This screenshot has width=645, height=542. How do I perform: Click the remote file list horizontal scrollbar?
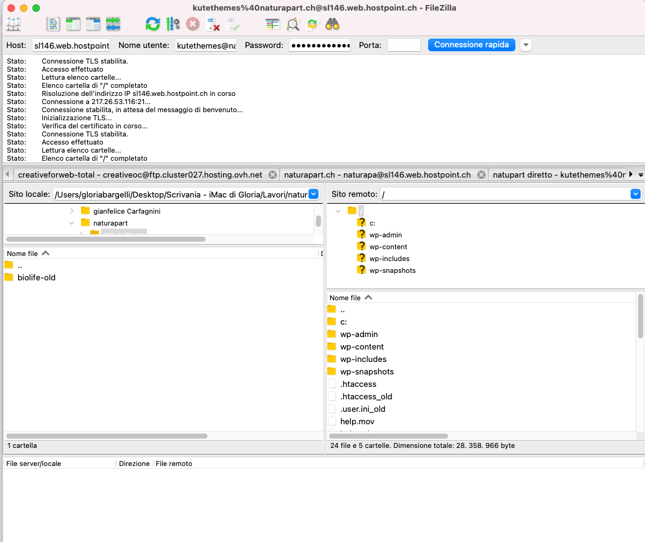388,436
